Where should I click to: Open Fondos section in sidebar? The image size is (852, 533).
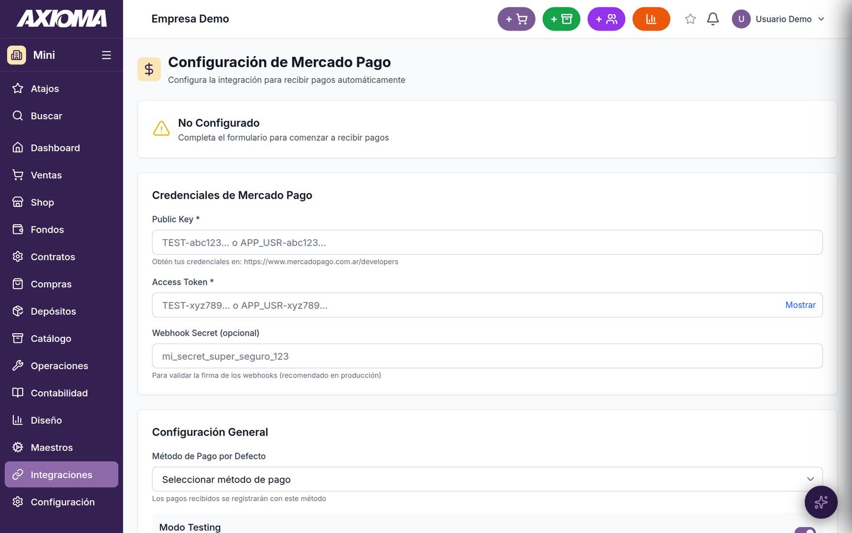point(61,230)
